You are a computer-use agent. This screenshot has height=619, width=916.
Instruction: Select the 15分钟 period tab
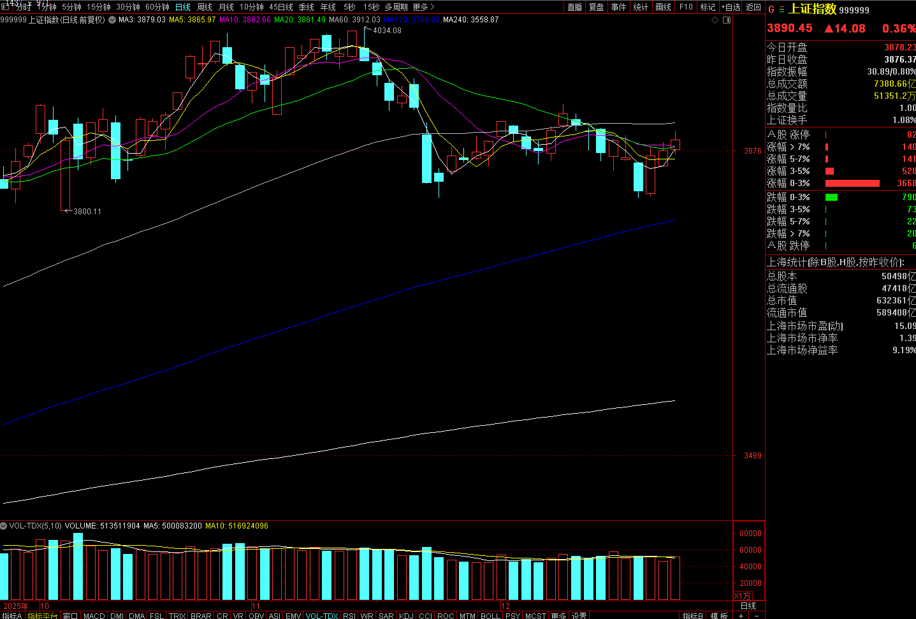tap(98, 7)
